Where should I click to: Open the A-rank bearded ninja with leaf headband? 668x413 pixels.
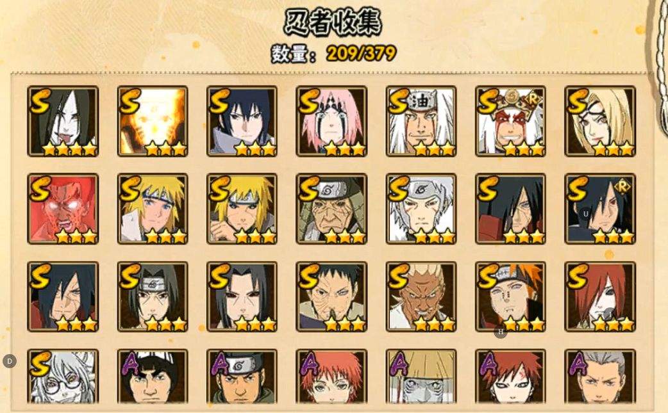click(242, 377)
